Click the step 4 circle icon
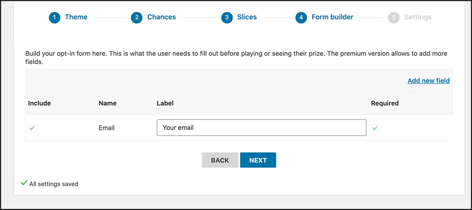Image resolution: width=472 pixels, height=210 pixels. point(301,17)
